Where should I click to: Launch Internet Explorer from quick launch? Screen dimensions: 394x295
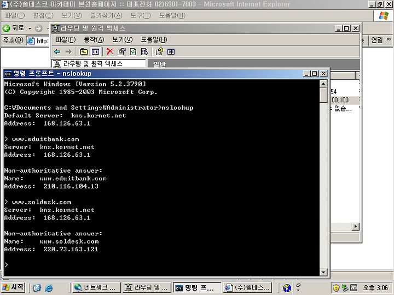(49, 288)
